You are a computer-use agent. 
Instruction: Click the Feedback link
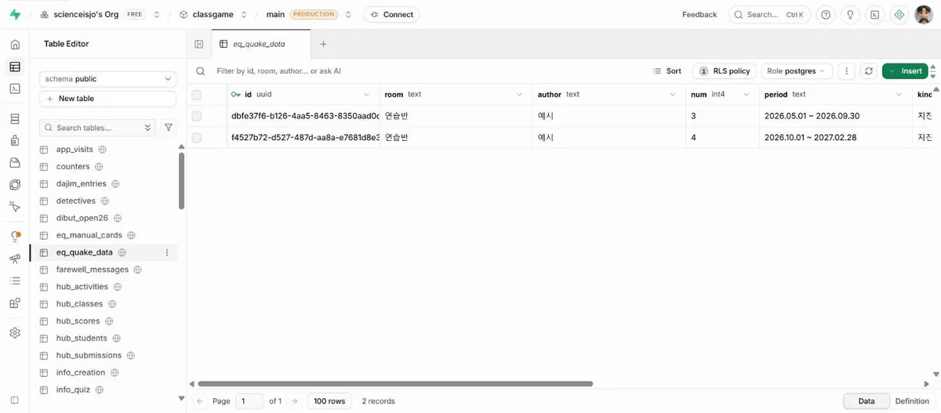click(699, 14)
